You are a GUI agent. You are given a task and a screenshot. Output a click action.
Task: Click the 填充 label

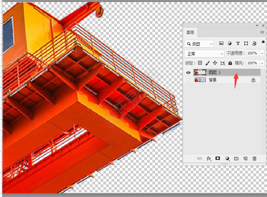[x=239, y=63]
